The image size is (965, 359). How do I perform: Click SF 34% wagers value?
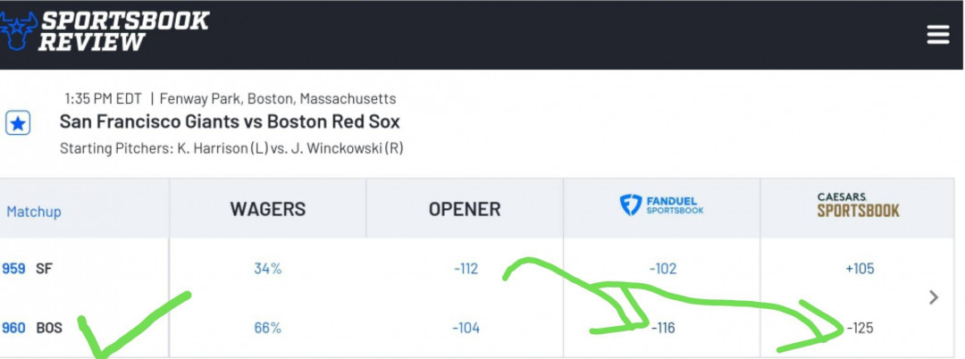[x=268, y=269]
